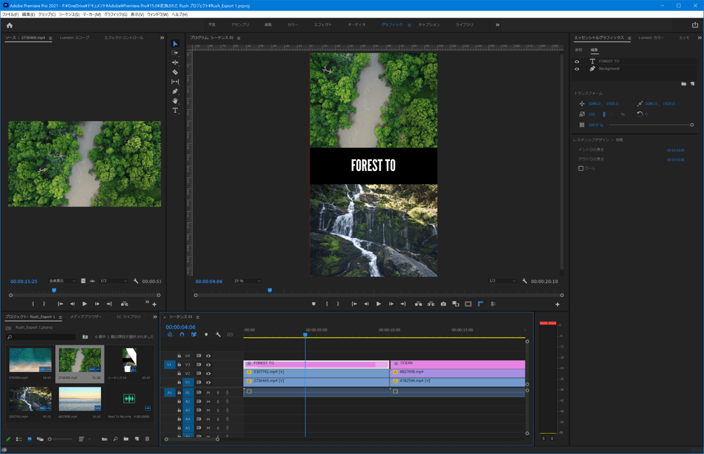Open program monitor button editor plus

pyautogui.click(x=558, y=305)
